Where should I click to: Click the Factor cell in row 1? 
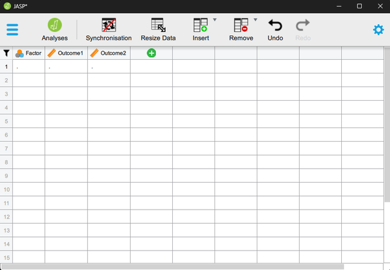click(x=29, y=66)
